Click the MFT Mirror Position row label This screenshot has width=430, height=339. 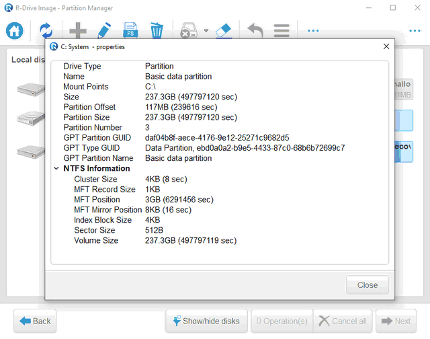coord(107,210)
